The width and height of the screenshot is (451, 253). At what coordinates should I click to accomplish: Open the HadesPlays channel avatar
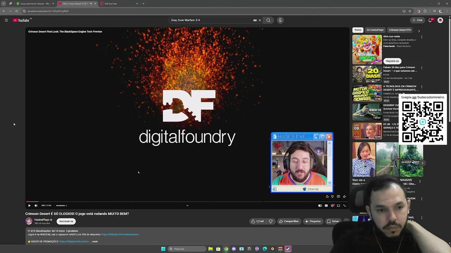(29, 221)
